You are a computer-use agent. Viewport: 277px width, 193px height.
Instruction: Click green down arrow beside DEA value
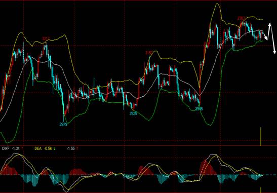coord(54,148)
